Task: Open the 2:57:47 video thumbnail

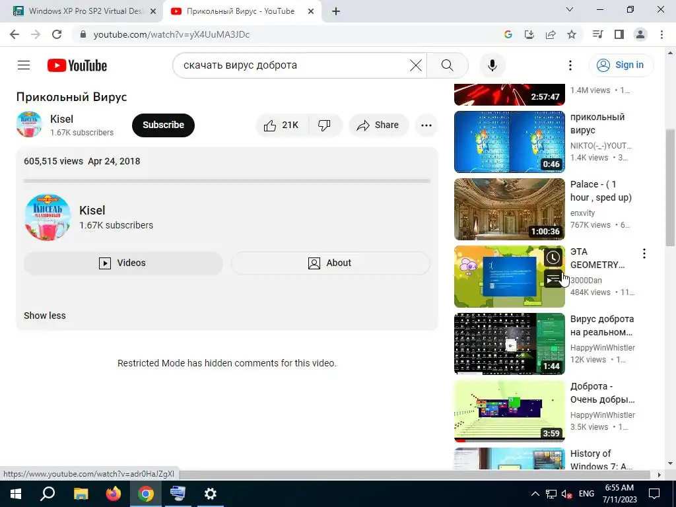Action: (x=510, y=94)
